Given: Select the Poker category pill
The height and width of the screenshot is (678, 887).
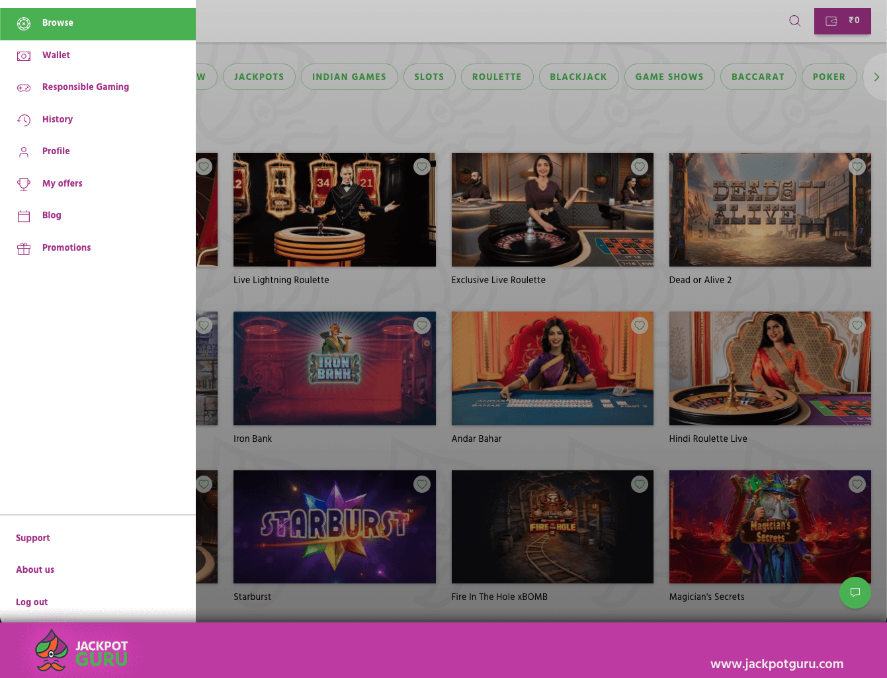Looking at the screenshot, I should tap(829, 77).
